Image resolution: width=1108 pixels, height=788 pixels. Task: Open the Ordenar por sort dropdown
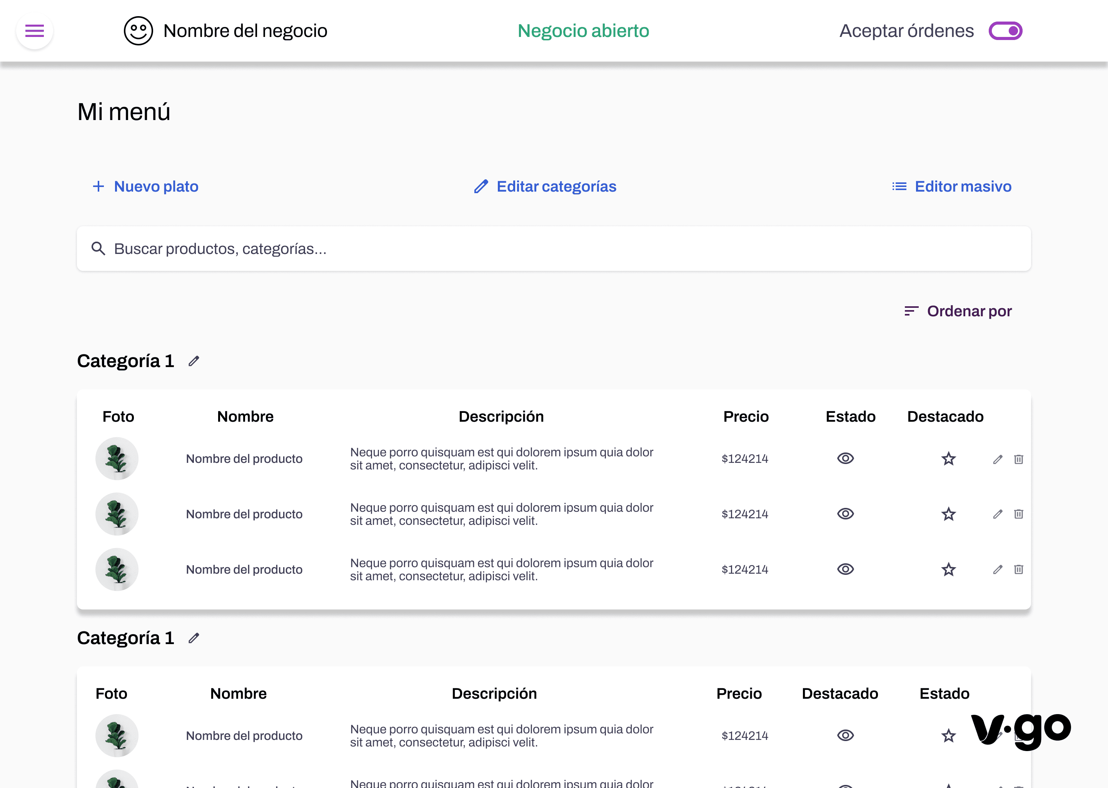point(958,311)
